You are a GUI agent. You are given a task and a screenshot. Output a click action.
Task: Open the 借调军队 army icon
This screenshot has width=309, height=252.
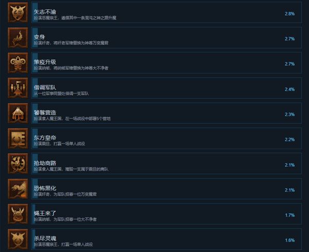coord(18,88)
